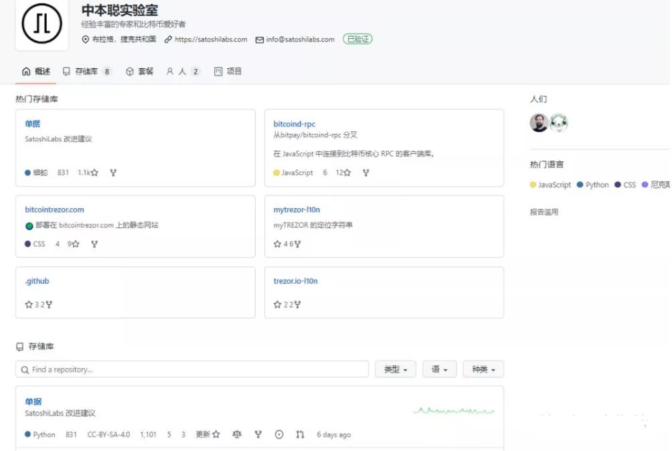Click star icon on trezor.io-l10n card
The height and width of the screenshot is (451, 672).
[277, 304]
